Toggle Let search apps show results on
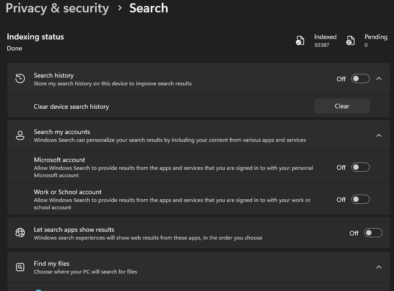The width and height of the screenshot is (394, 291). [373, 233]
